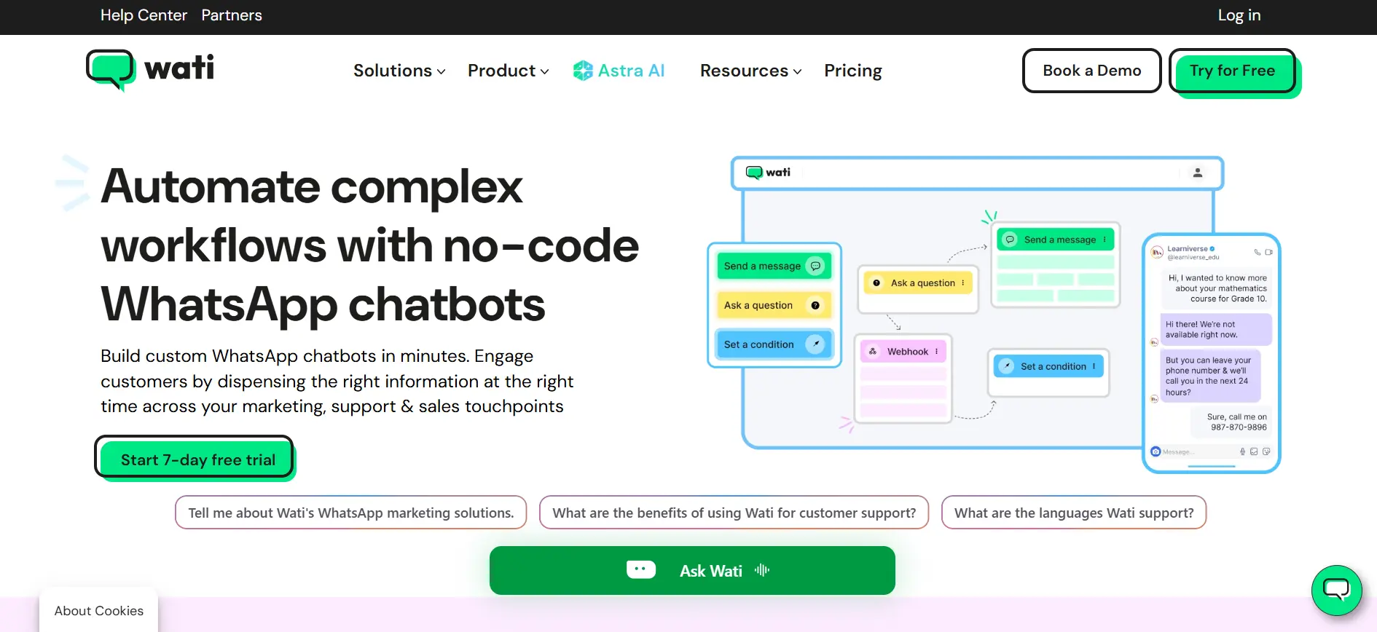Open the About Cookies notice

pyautogui.click(x=99, y=611)
